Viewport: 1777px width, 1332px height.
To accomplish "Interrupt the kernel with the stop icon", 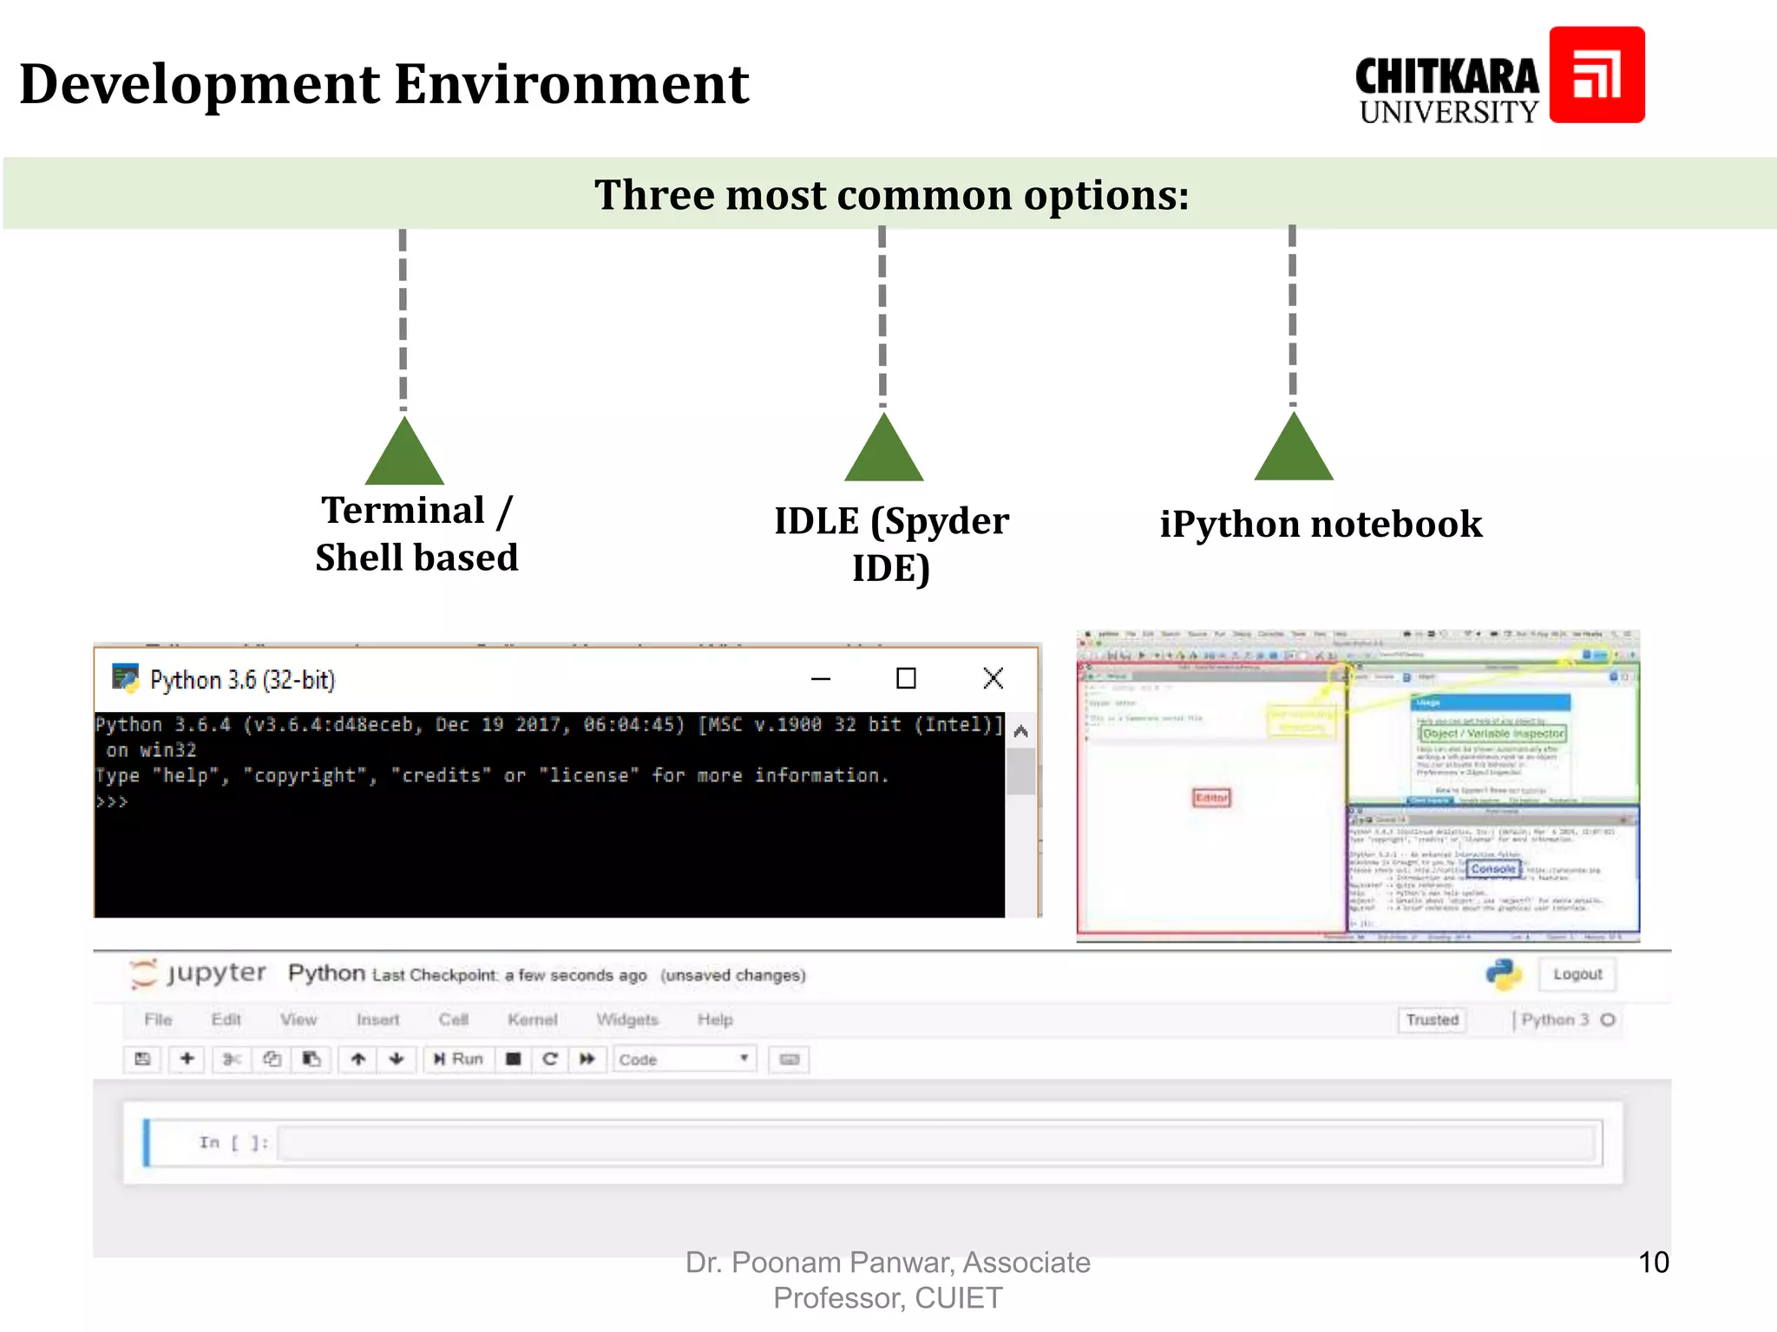I will 514,1059.
